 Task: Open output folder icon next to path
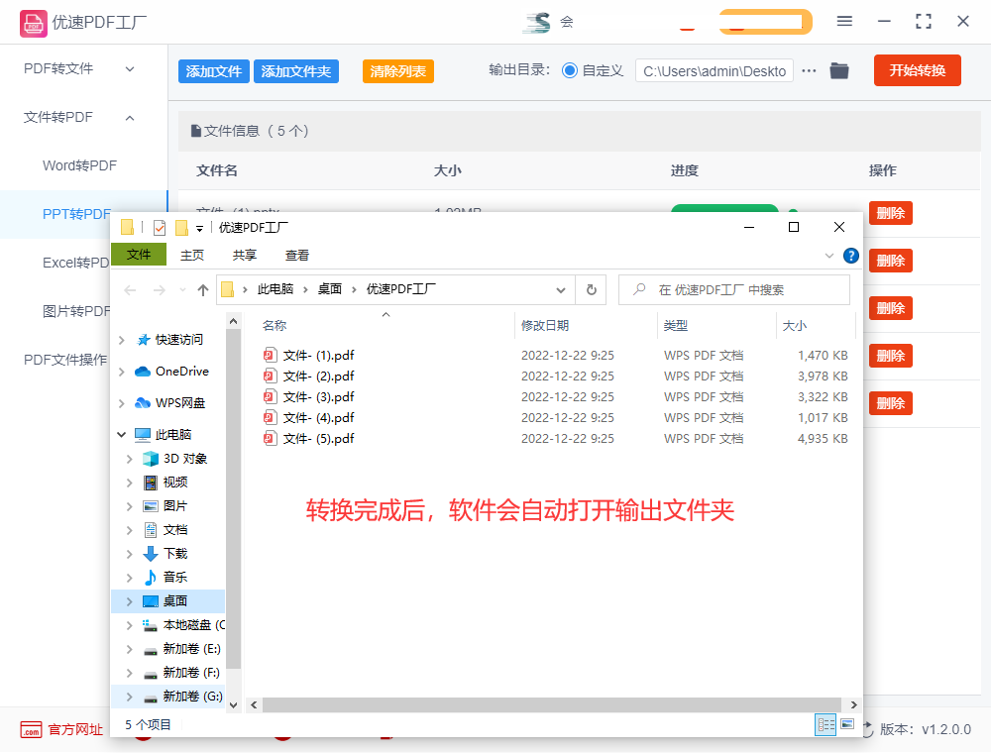tap(839, 70)
